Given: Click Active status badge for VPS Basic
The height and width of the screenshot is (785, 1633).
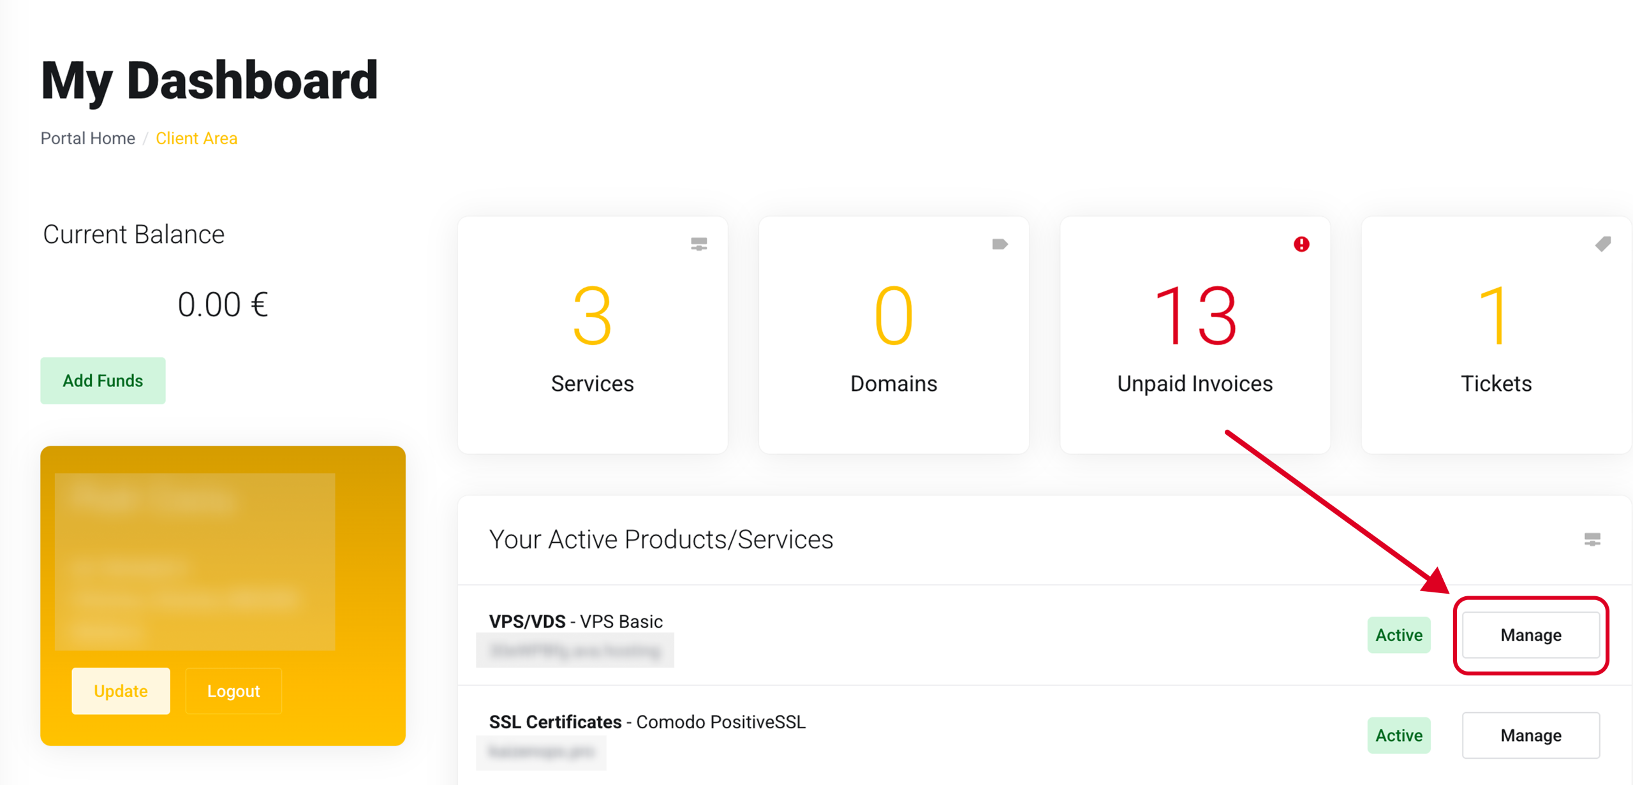Looking at the screenshot, I should (1398, 635).
